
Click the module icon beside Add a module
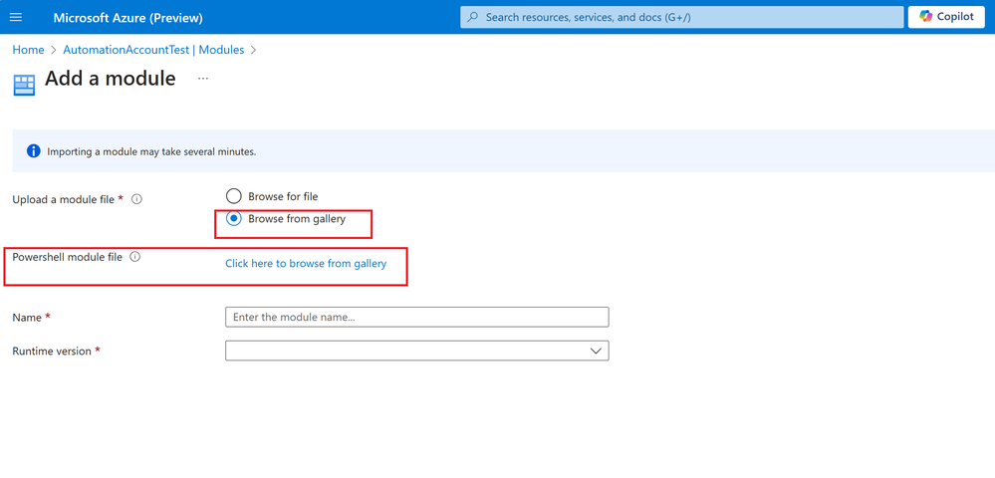coord(24,85)
